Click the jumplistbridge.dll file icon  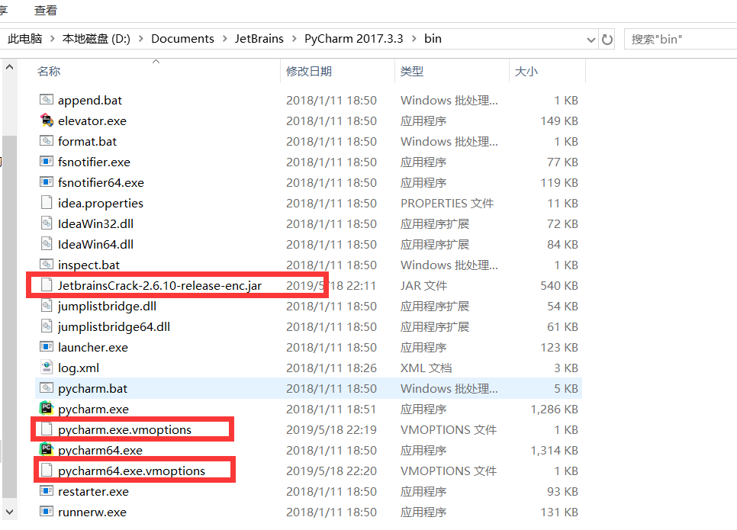(x=46, y=306)
